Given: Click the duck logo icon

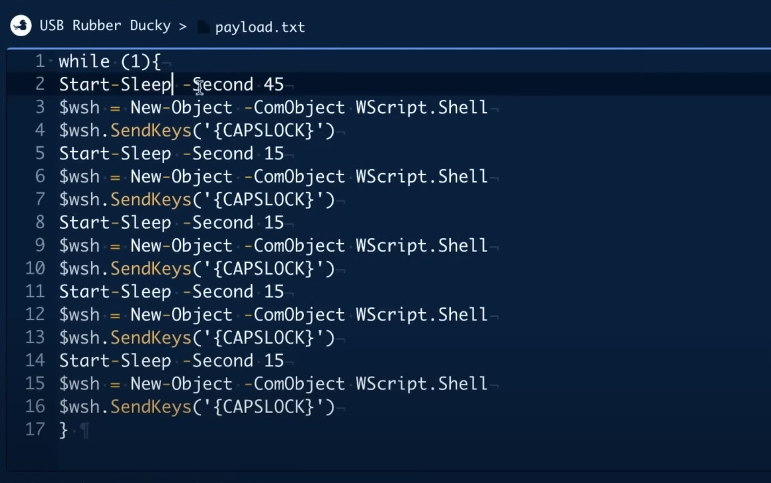Looking at the screenshot, I should [x=21, y=26].
